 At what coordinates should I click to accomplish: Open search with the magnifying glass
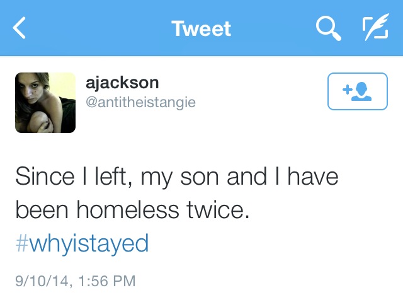tap(327, 28)
